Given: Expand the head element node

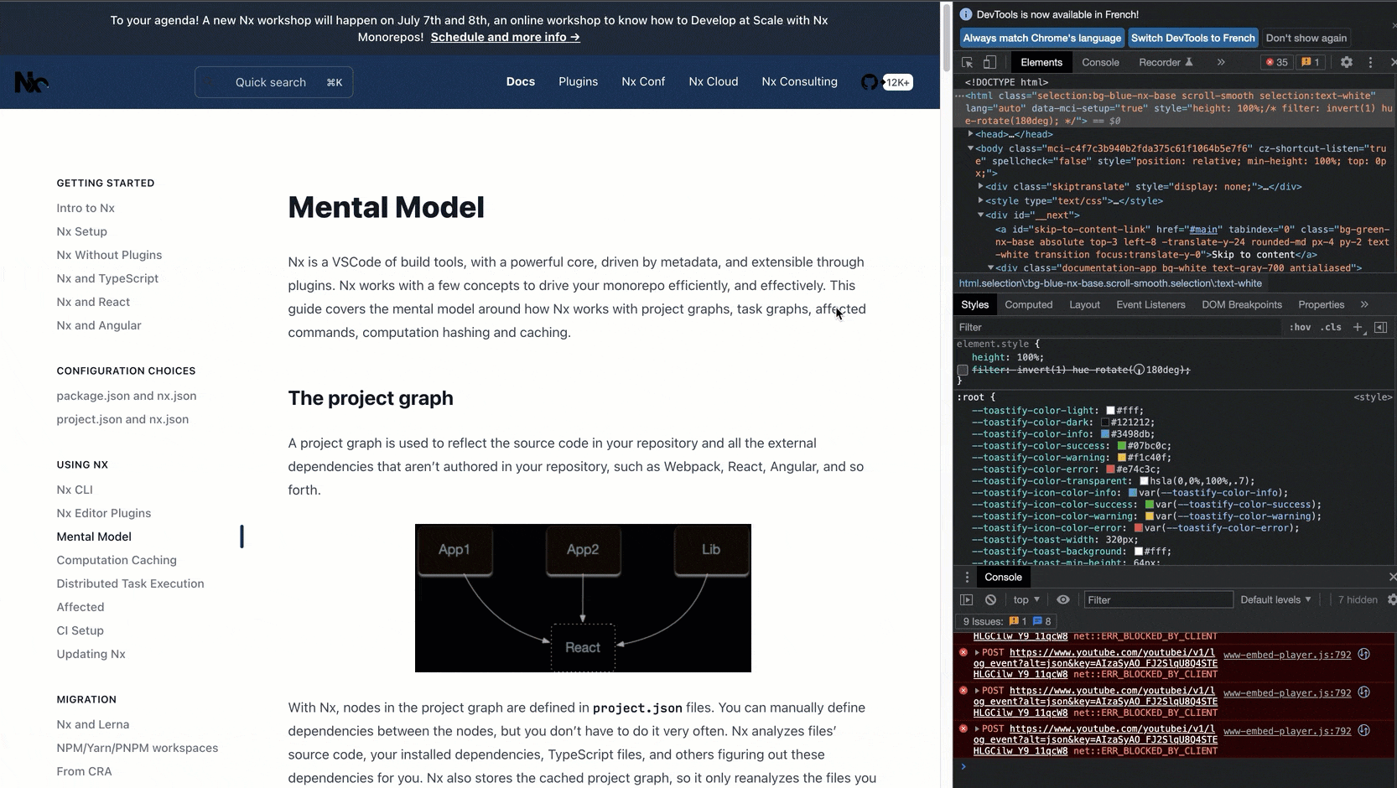Looking at the screenshot, I should (971, 134).
